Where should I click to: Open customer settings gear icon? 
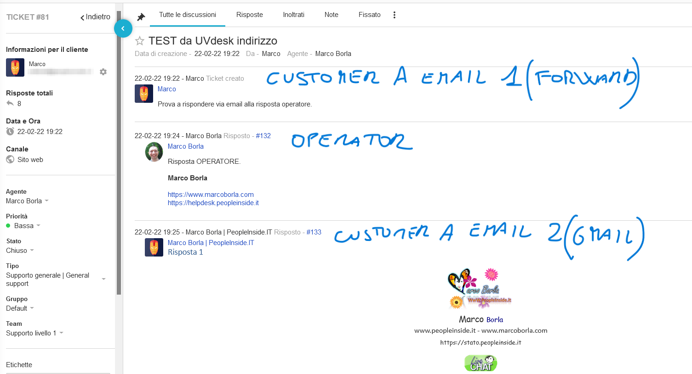[x=103, y=72]
